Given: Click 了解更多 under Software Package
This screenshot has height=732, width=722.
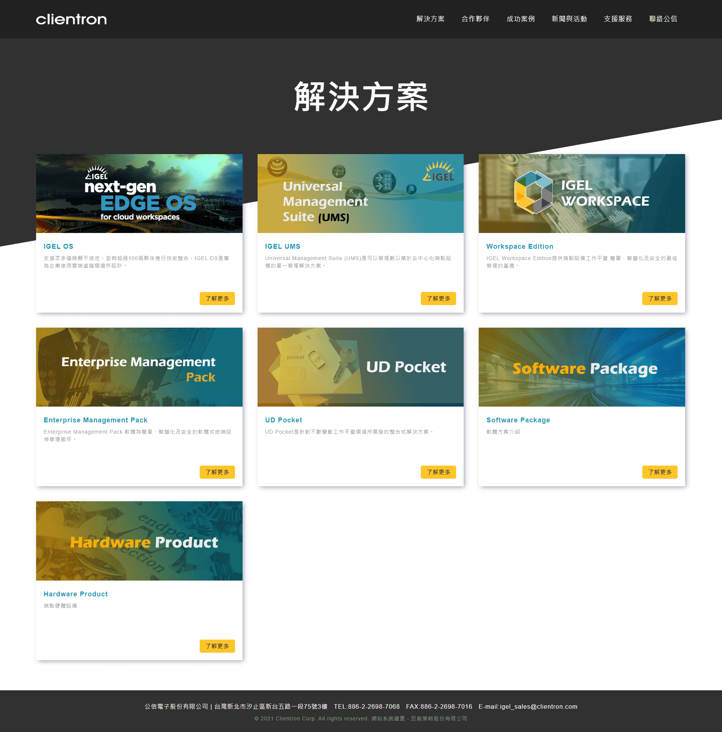Looking at the screenshot, I should pyautogui.click(x=660, y=472).
